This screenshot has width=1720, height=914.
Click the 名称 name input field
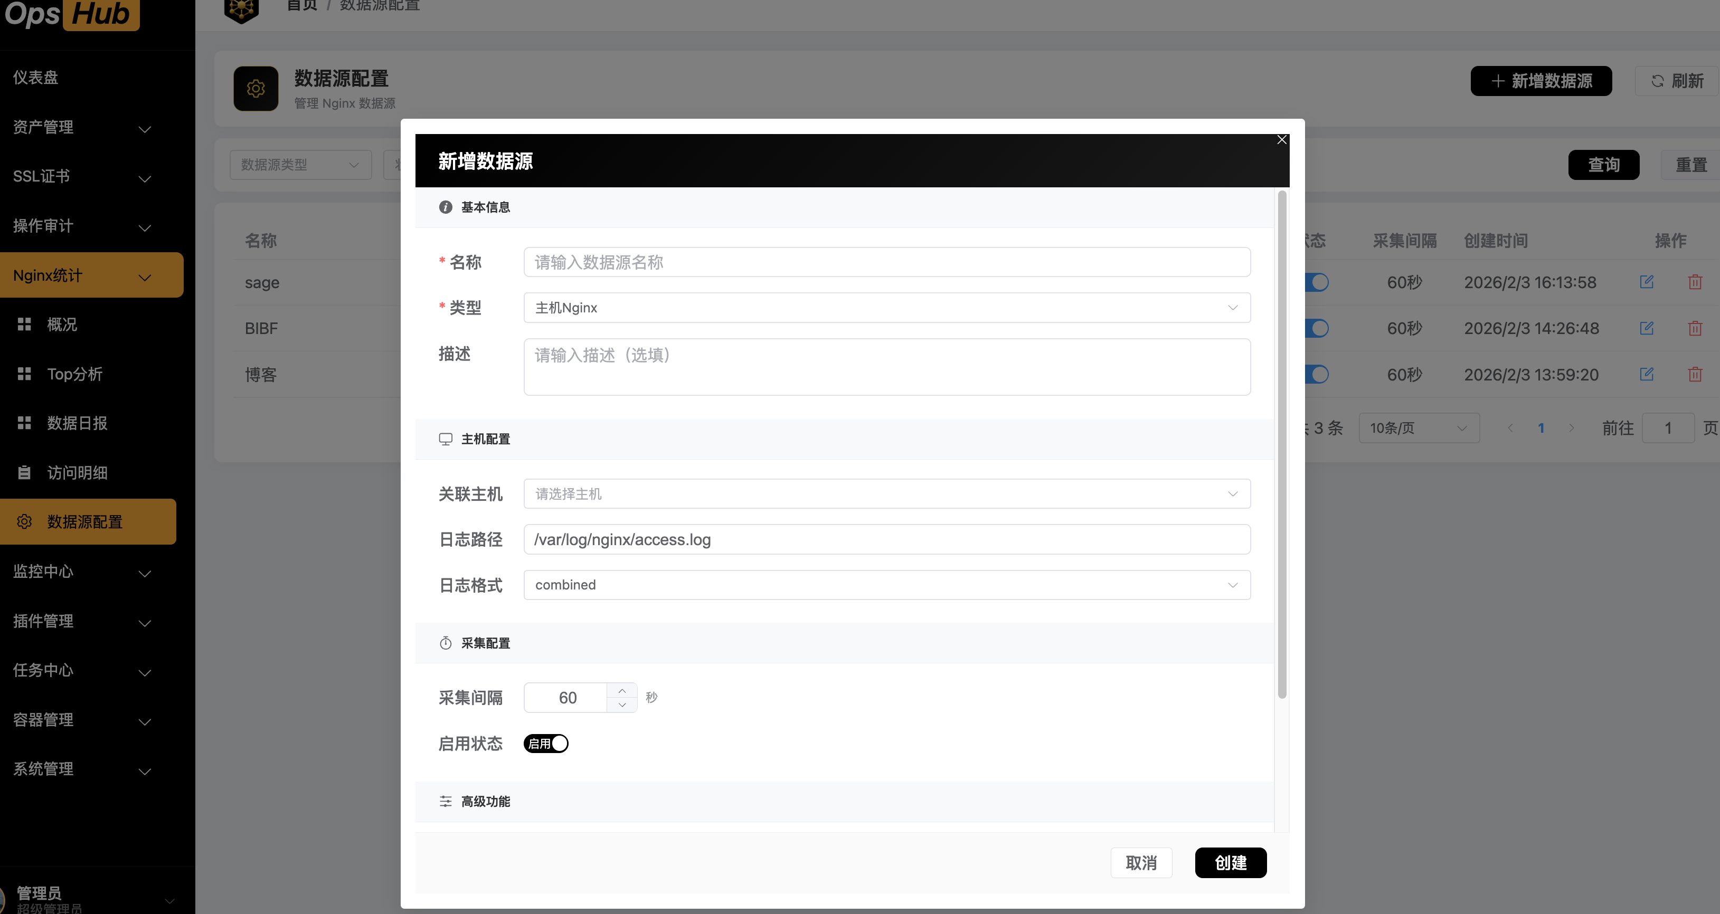coord(887,262)
